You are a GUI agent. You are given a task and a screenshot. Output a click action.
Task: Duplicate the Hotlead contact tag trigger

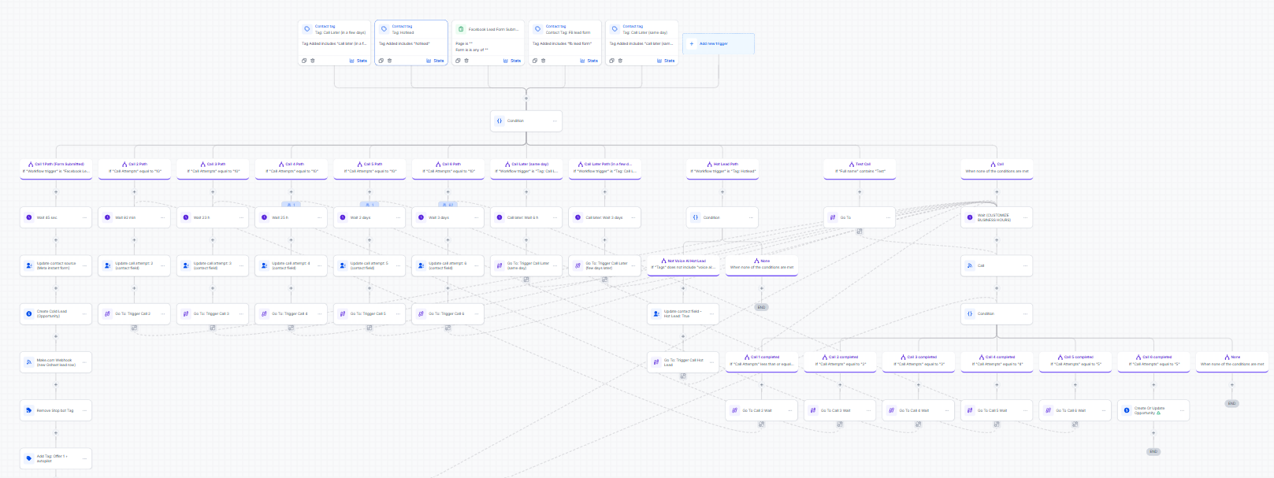pos(381,61)
